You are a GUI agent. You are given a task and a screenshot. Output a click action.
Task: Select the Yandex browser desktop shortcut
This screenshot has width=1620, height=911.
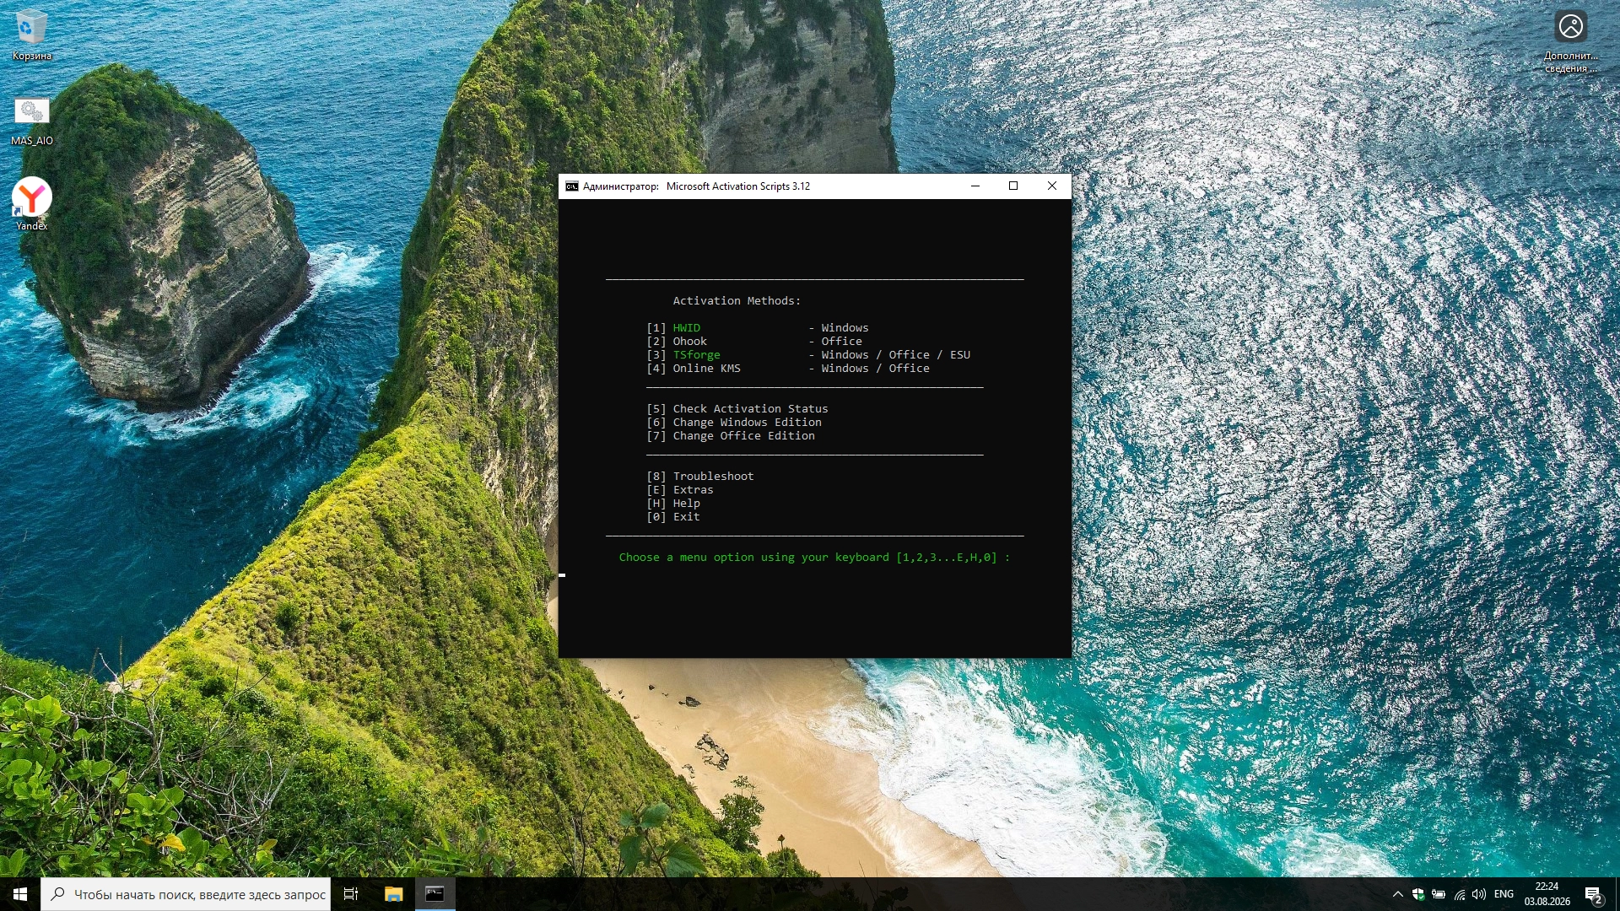(x=31, y=204)
